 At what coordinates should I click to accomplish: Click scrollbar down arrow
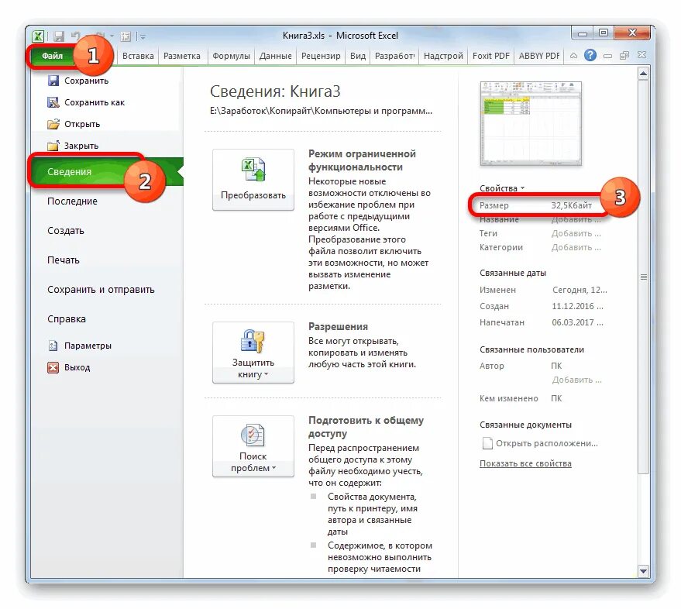tap(643, 571)
